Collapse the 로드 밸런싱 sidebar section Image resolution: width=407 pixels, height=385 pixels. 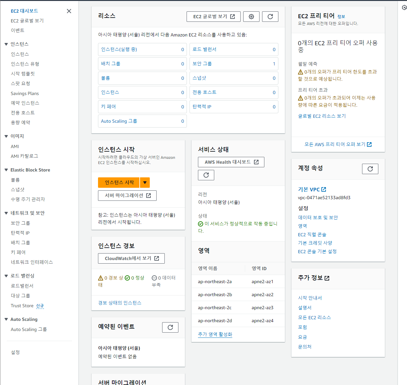pyautogui.click(x=6, y=276)
